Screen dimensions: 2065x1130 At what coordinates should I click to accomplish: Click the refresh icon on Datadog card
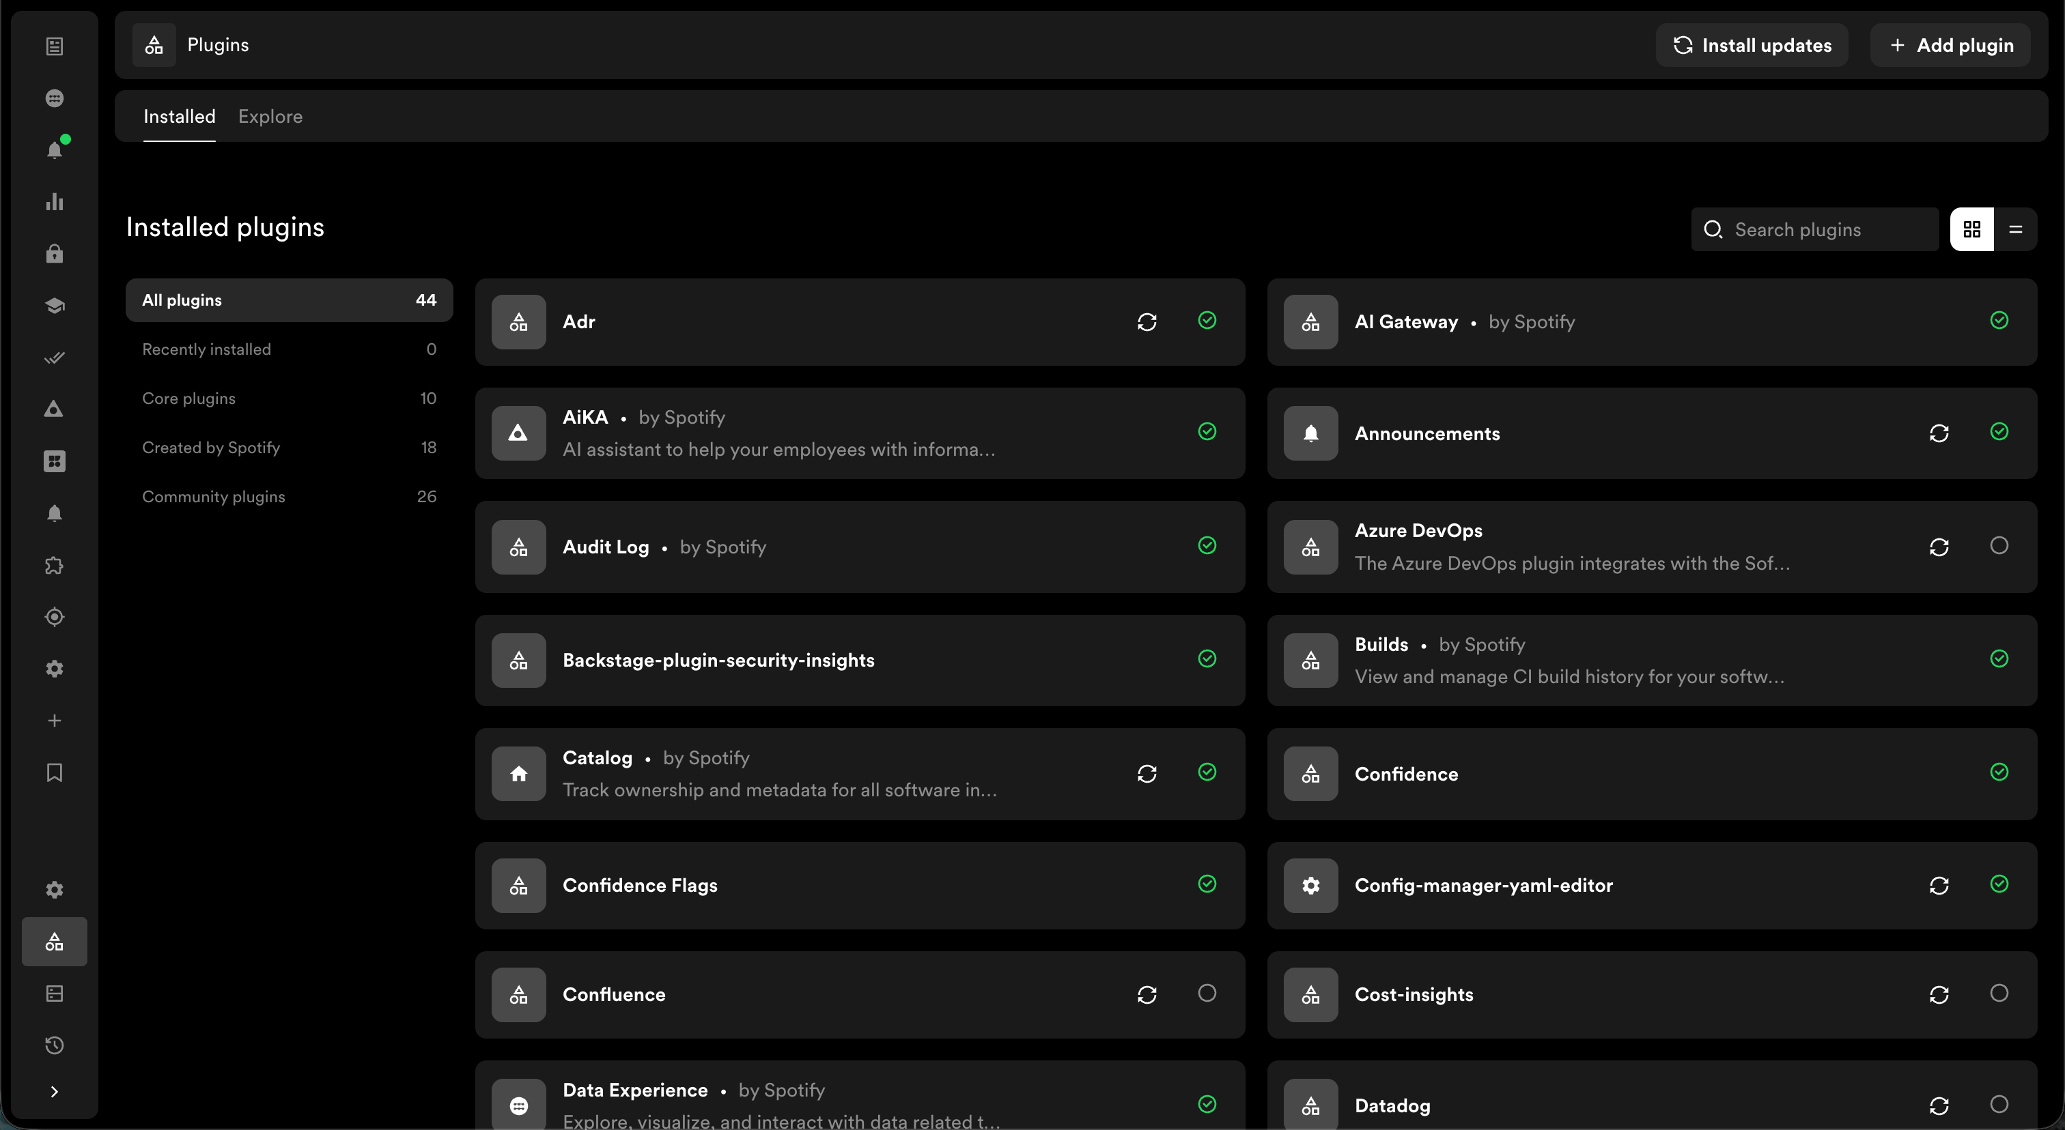point(1939,1106)
